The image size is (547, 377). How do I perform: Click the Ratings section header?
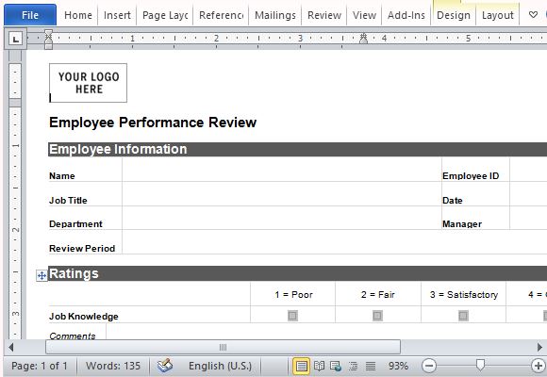[x=298, y=273]
